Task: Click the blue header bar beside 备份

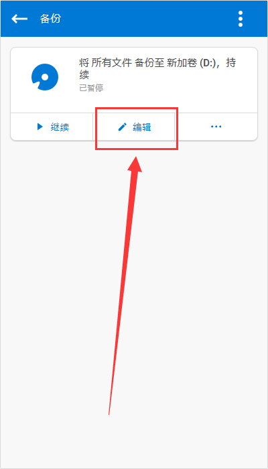Action: (149, 19)
